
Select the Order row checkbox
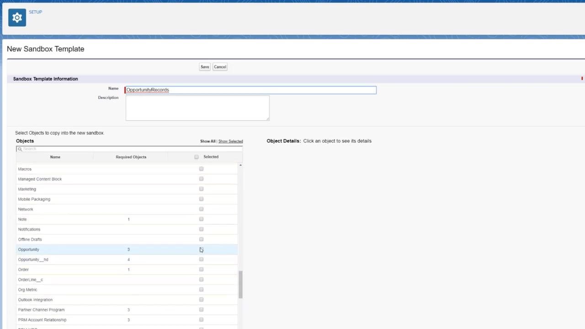pyautogui.click(x=201, y=269)
